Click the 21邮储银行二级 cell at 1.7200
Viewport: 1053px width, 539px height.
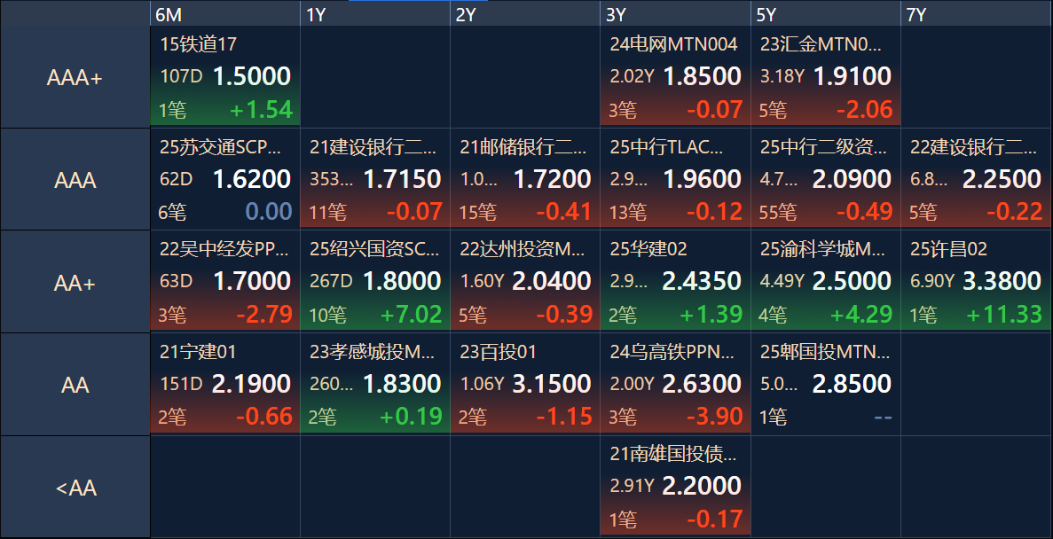525,179
